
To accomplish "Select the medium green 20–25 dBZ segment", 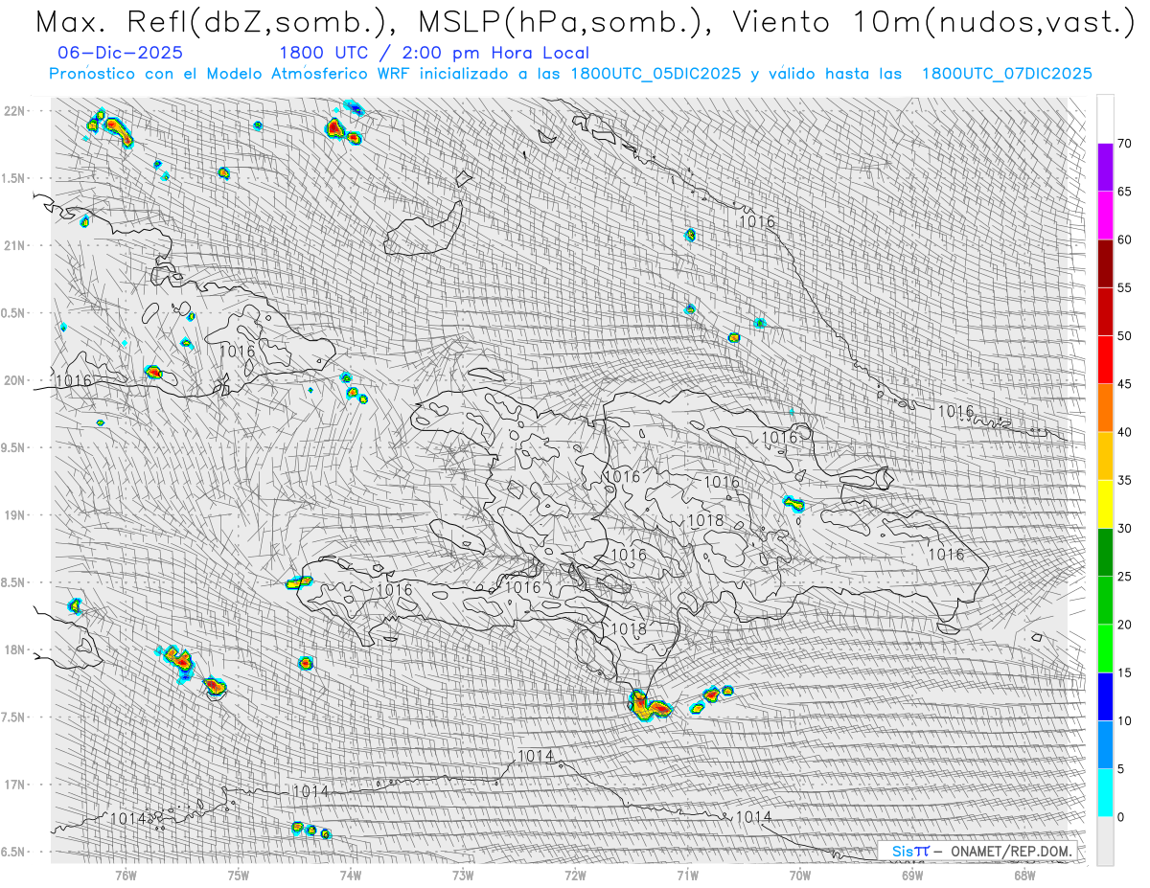I will tap(1105, 601).
